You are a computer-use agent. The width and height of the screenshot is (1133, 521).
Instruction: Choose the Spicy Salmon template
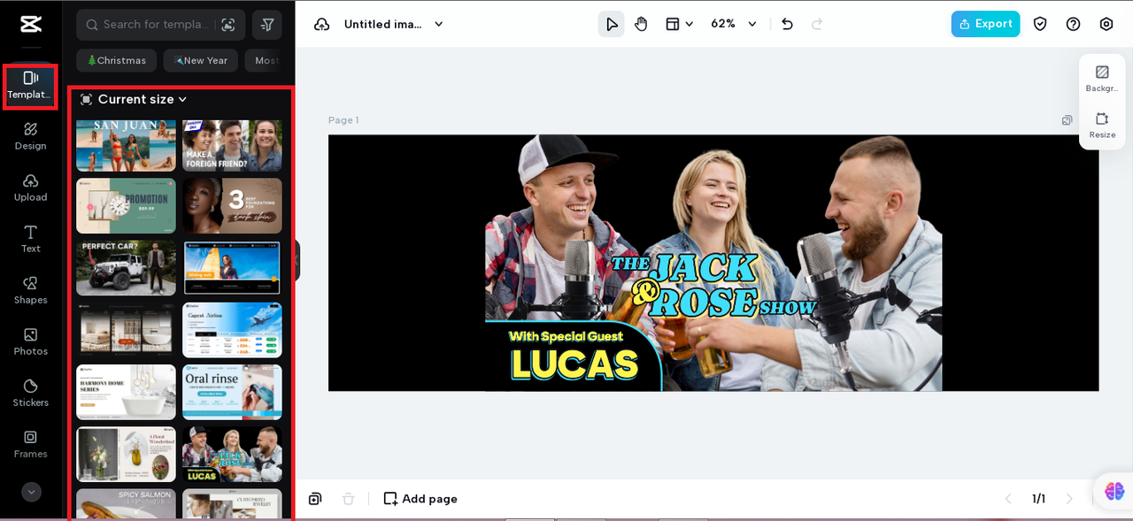(126, 503)
